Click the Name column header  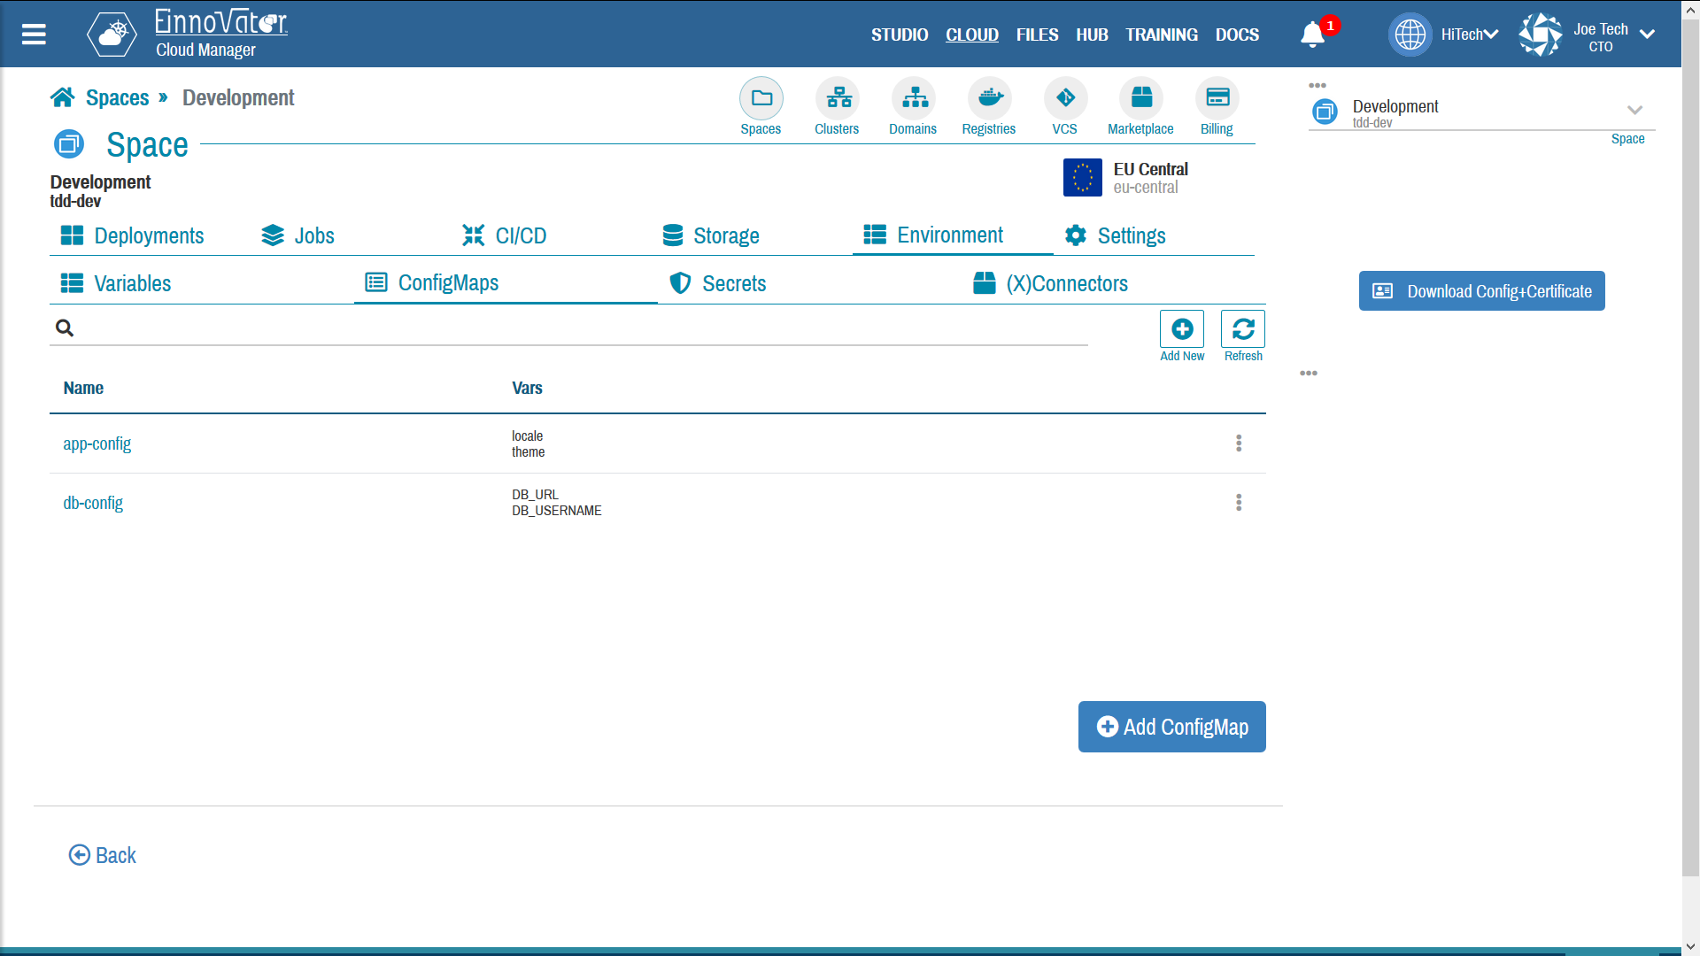83,388
